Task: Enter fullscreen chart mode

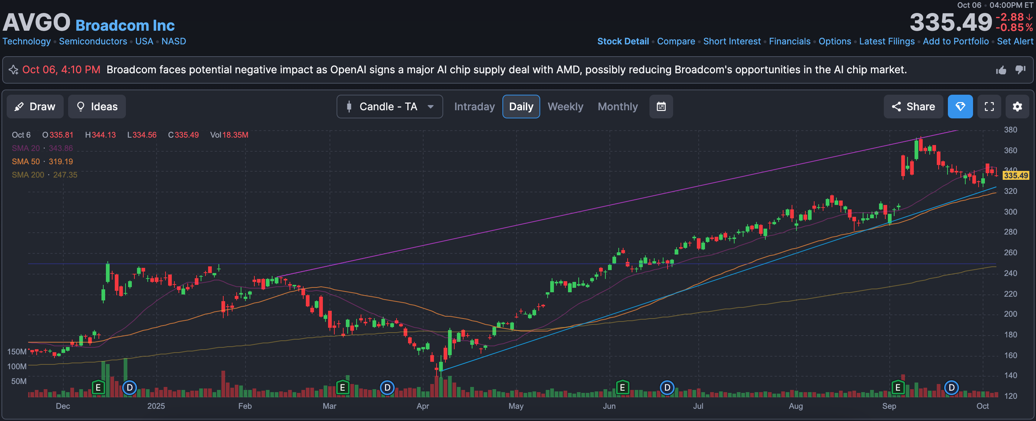Action: coord(989,107)
